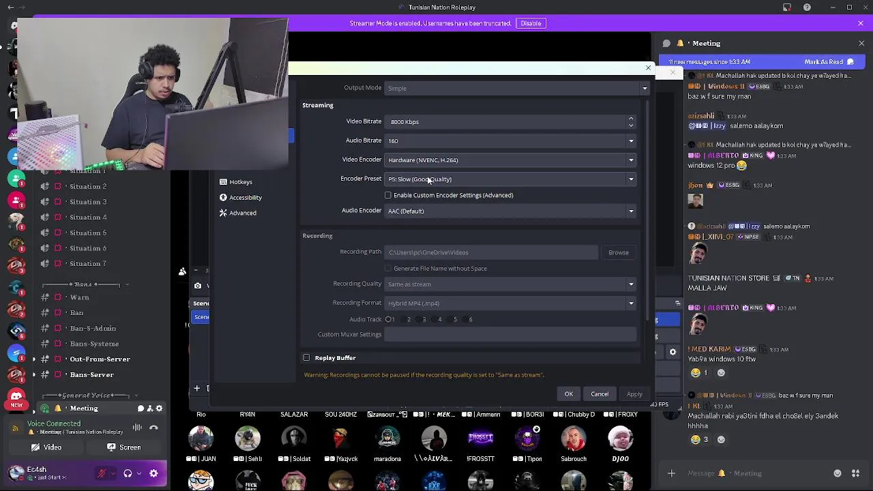Toggle noise suppression icon in voice panel
This screenshot has height=491, width=873.
pos(137,428)
